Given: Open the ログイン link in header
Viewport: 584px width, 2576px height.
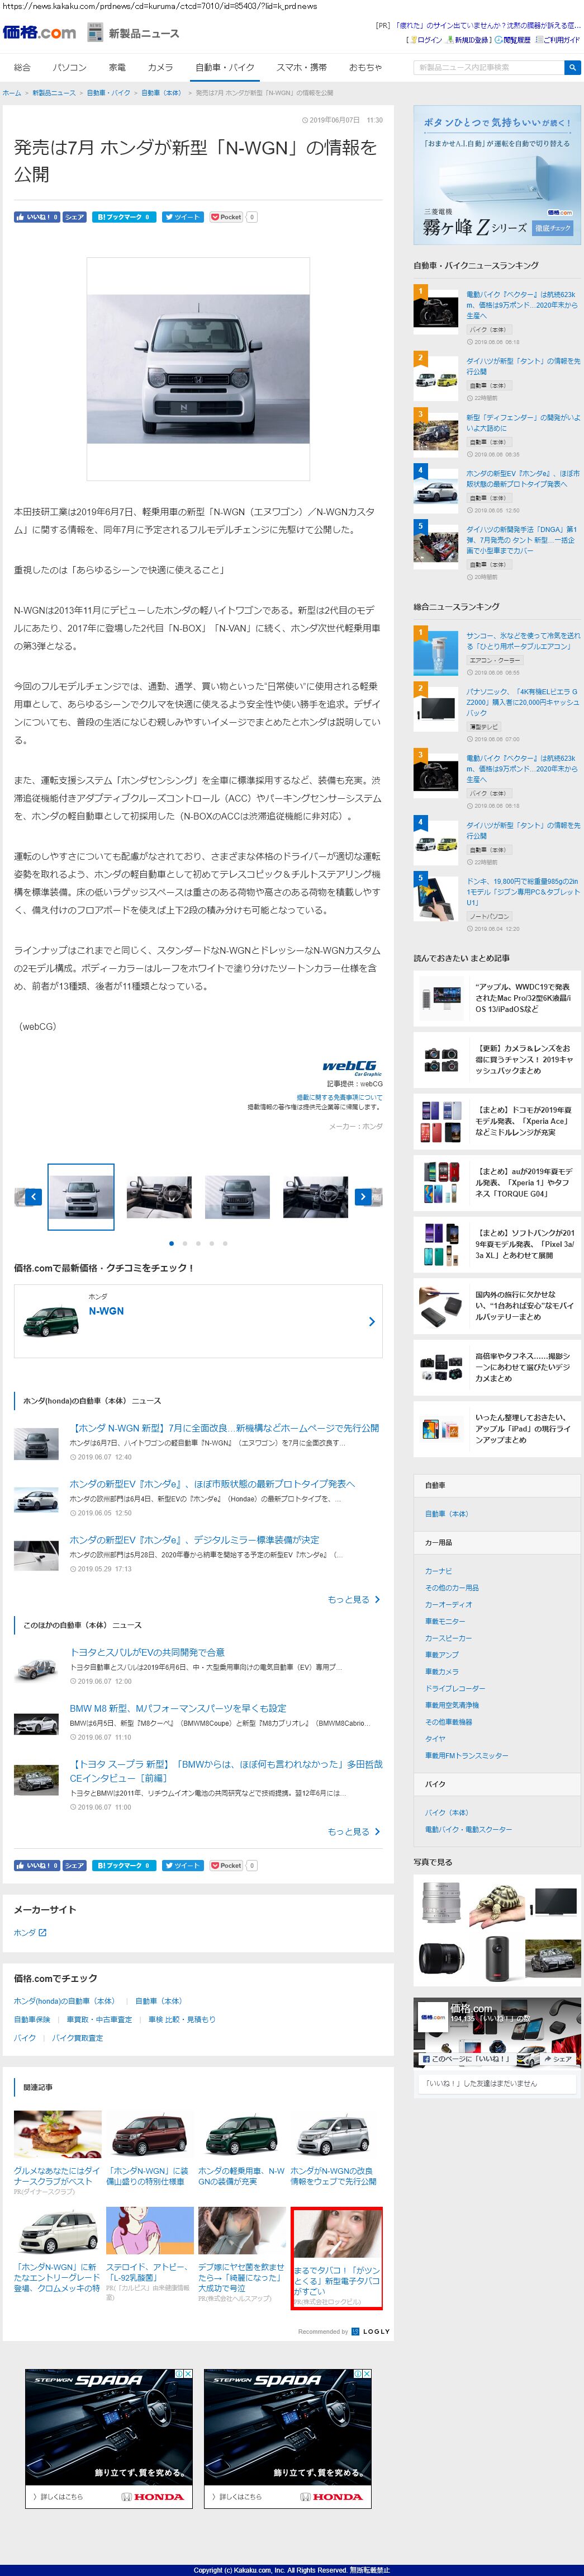Looking at the screenshot, I should click(x=426, y=40).
